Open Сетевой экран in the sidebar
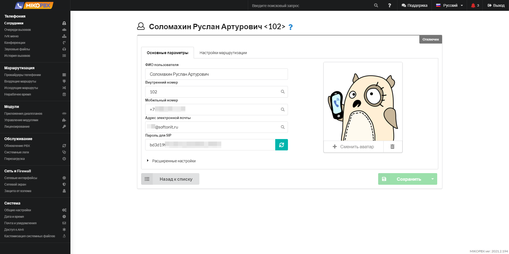 (x=15, y=184)
